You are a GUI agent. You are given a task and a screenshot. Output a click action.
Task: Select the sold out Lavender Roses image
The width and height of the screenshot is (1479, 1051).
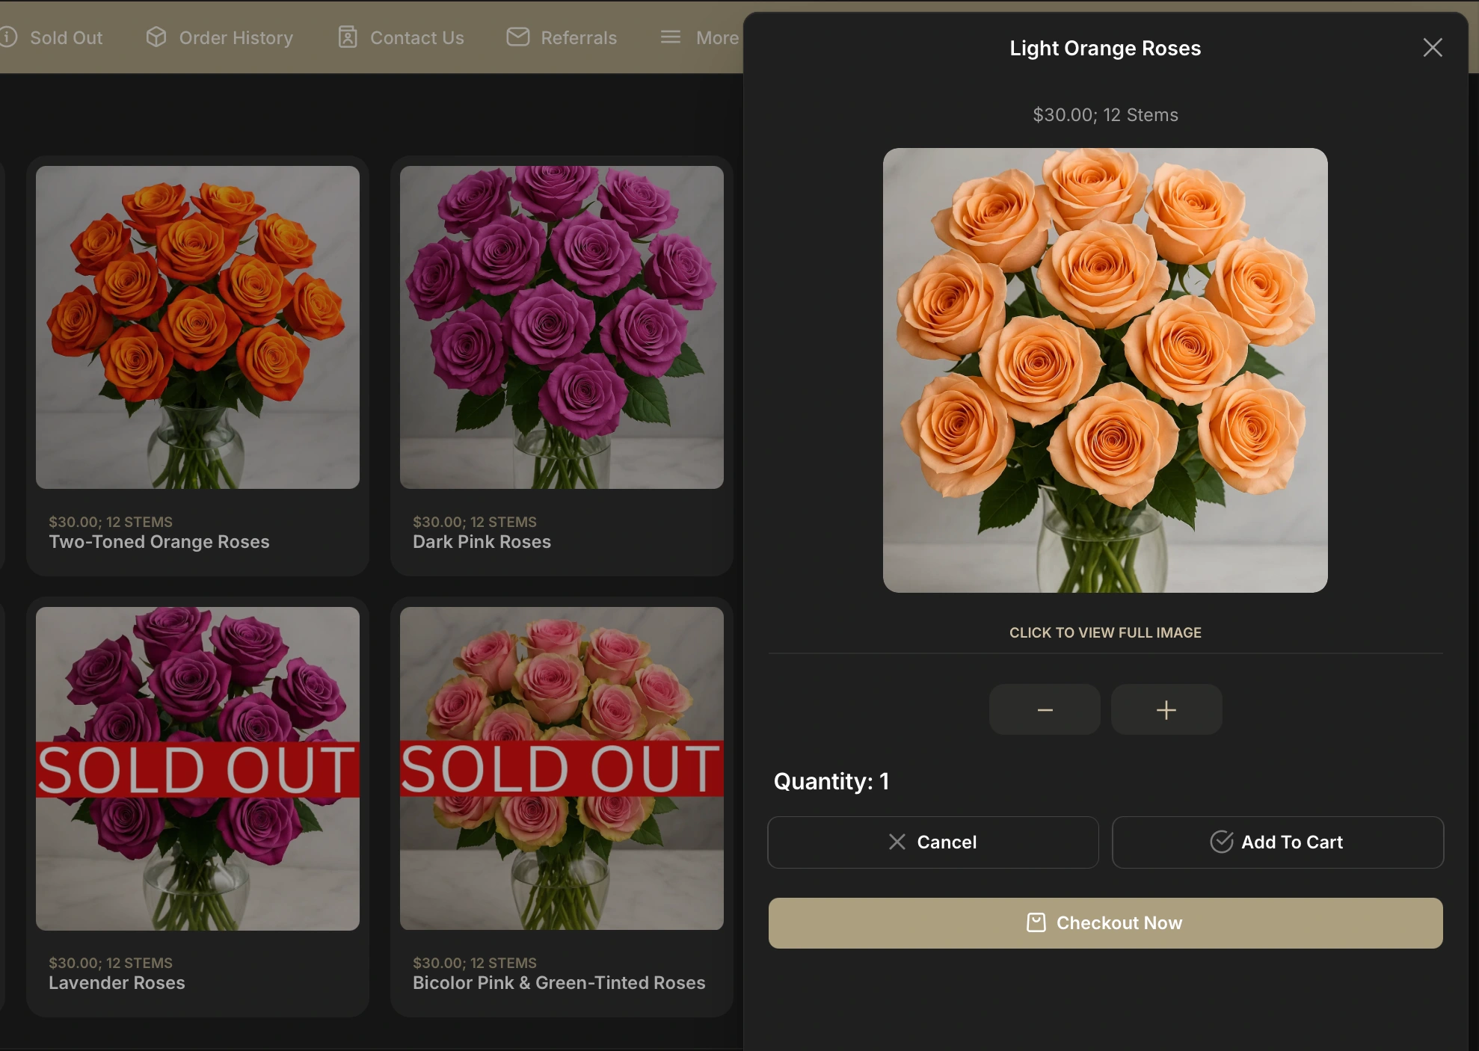[197, 768]
